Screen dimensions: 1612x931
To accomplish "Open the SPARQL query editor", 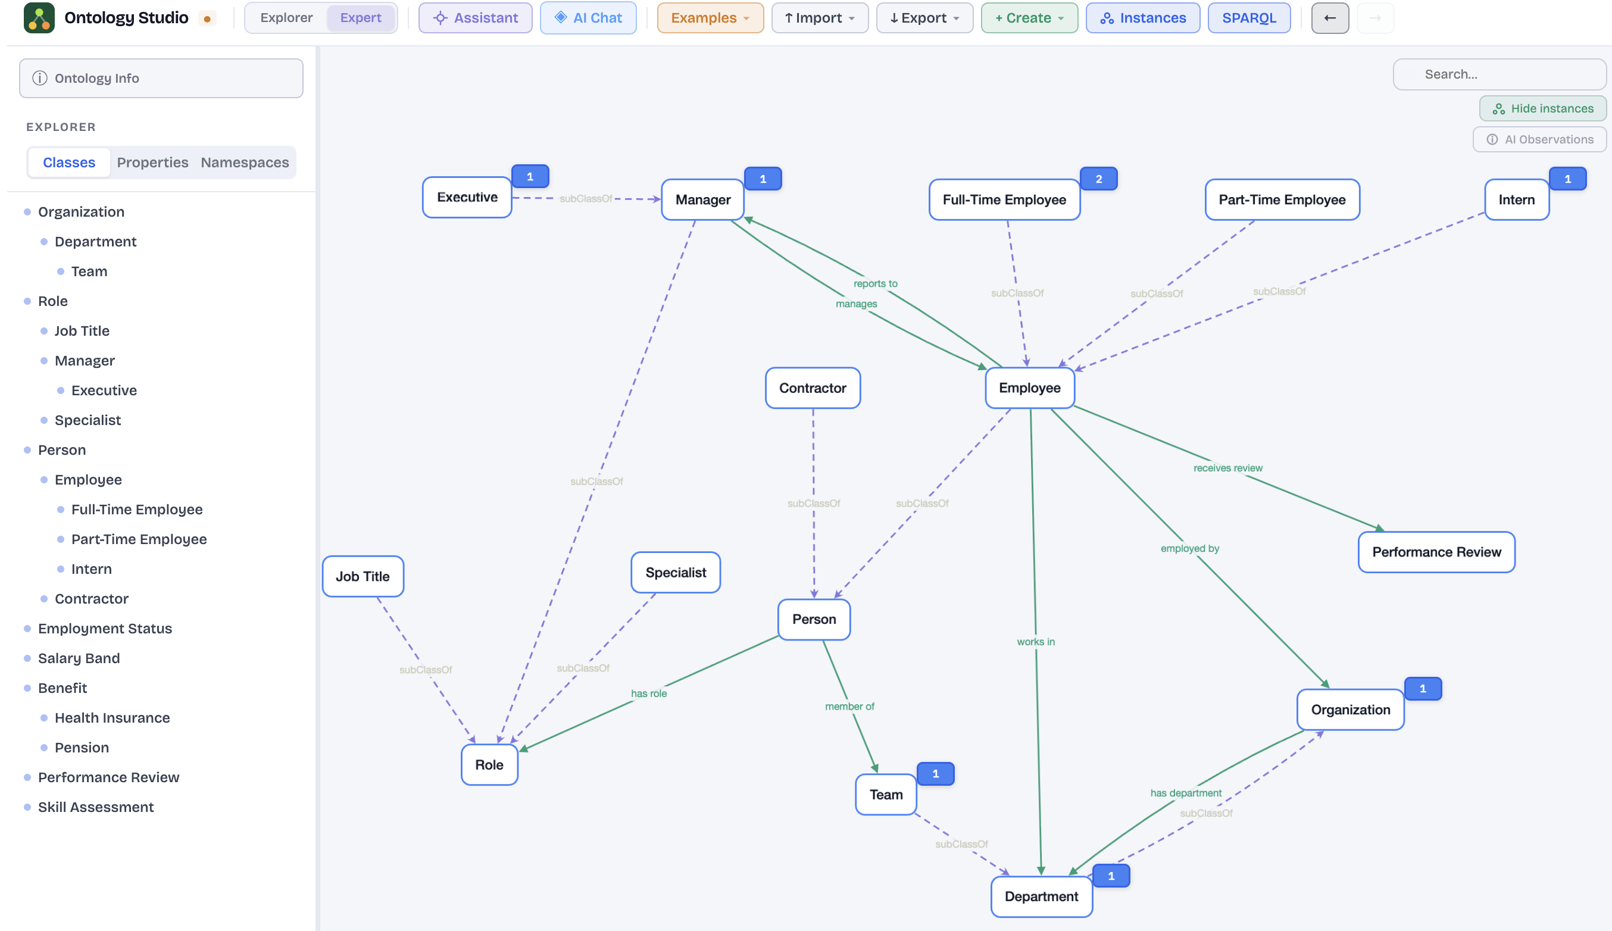I will [1249, 18].
